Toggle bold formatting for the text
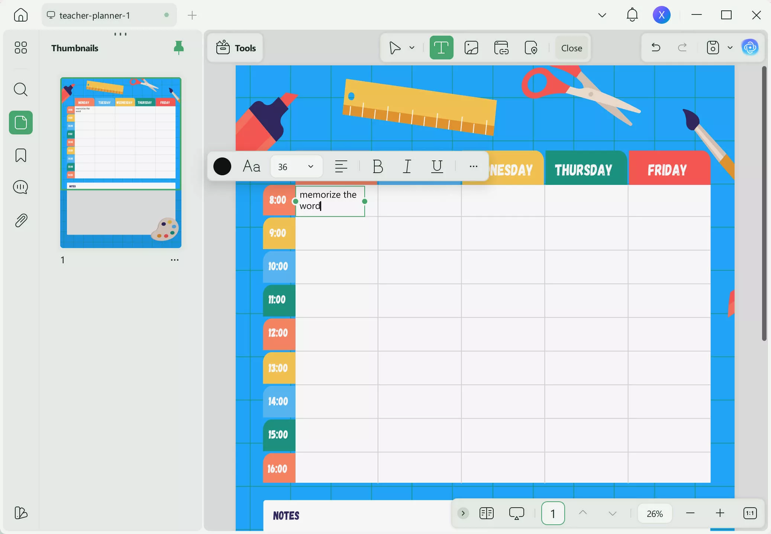The width and height of the screenshot is (771, 534). click(377, 166)
